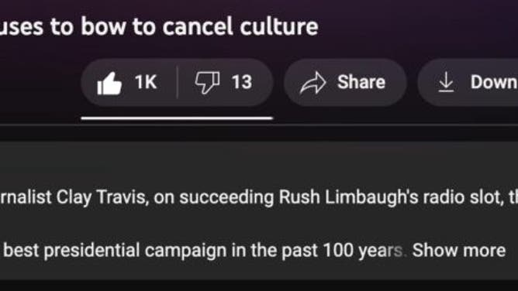Image resolution: width=518 pixels, height=291 pixels.
Task: Expand description with Show more
Action: [459, 250]
